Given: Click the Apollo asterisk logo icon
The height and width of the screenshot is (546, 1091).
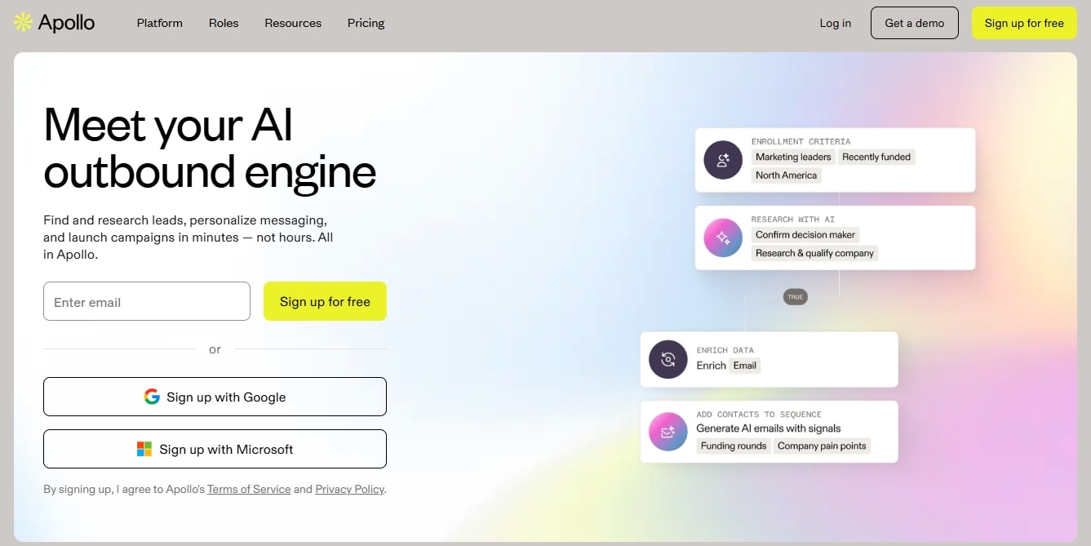Looking at the screenshot, I should 22,22.
